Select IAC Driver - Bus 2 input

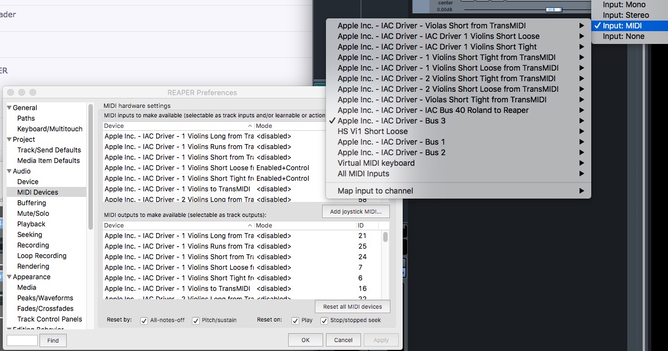pyautogui.click(x=458, y=152)
